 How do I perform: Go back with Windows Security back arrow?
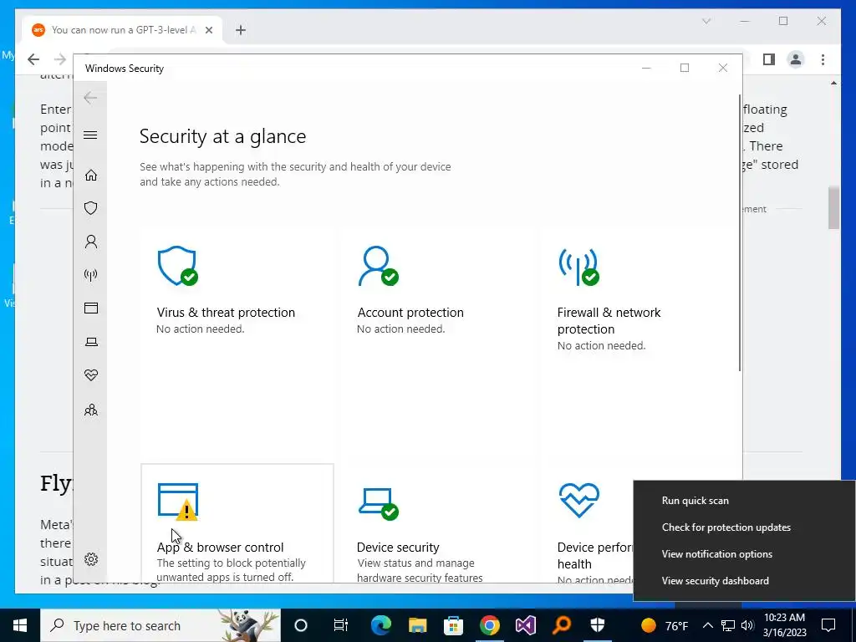pyautogui.click(x=90, y=98)
